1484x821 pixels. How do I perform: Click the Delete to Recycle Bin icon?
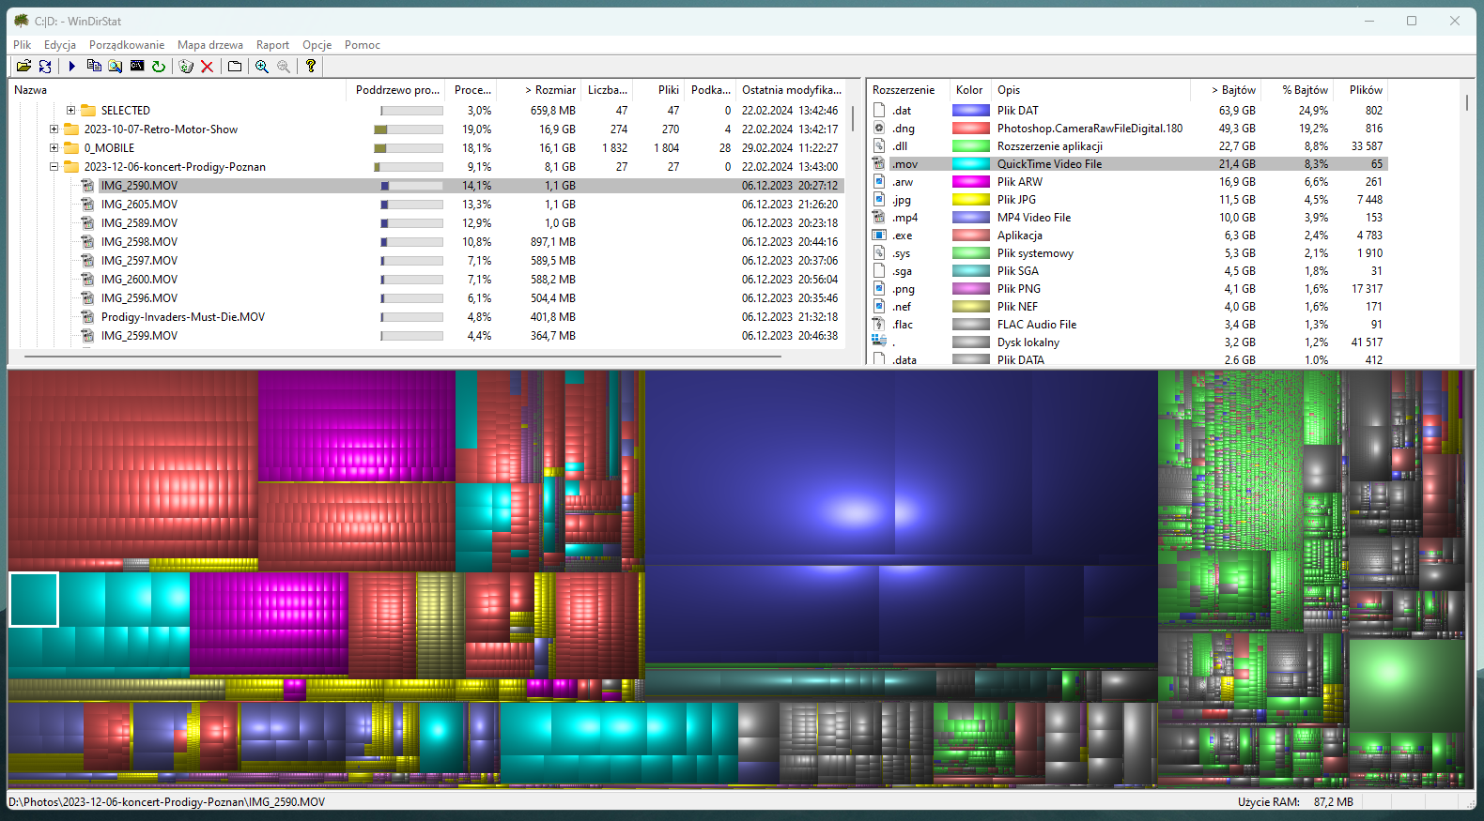[186, 66]
